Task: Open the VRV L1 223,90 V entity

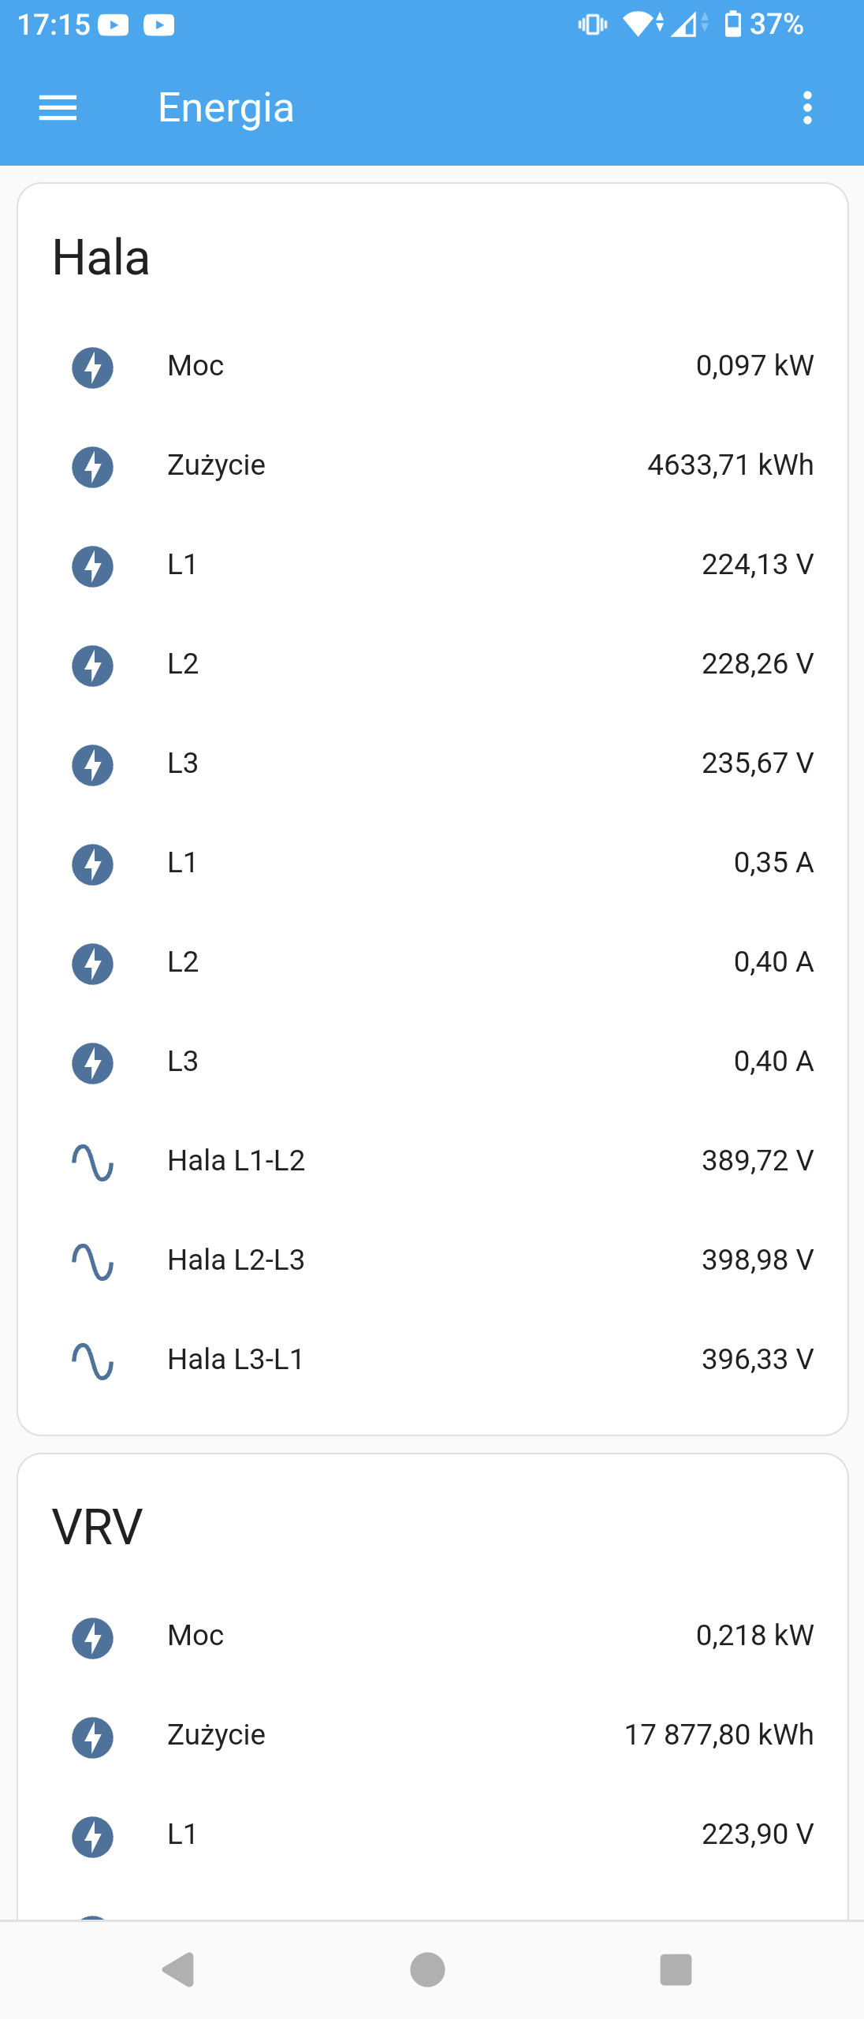Action: pyautogui.click(x=432, y=1834)
